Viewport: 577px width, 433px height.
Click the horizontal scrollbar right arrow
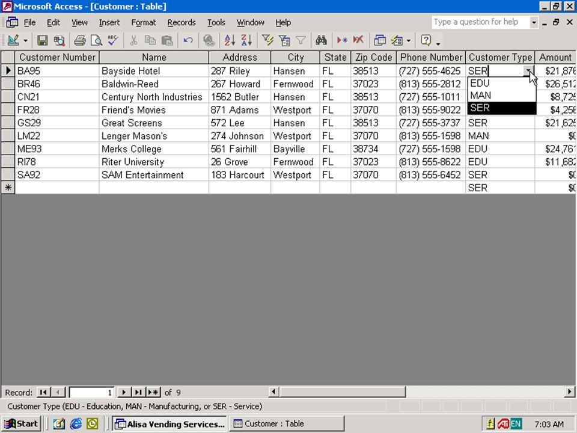click(569, 392)
